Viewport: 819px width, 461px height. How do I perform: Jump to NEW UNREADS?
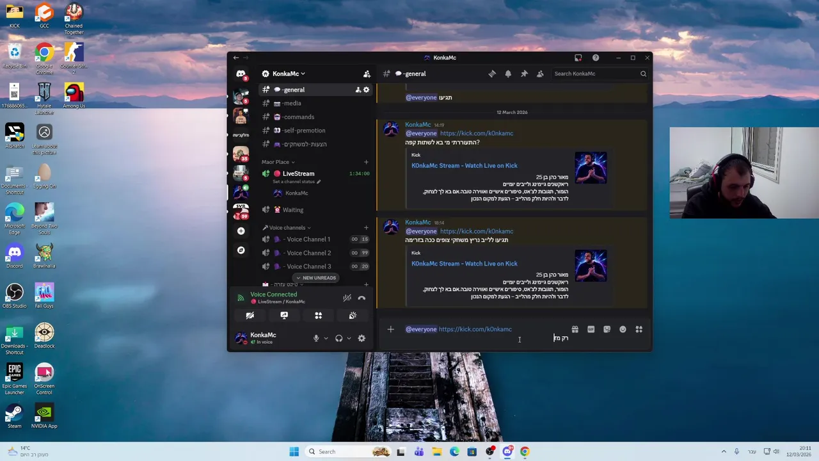[x=315, y=278]
